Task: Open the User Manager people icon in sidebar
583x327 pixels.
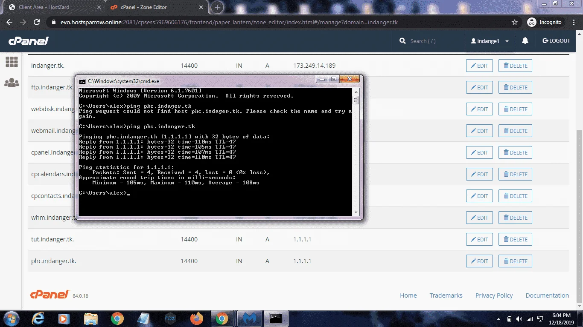Action: pyautogui.click(x=12, y=83)
